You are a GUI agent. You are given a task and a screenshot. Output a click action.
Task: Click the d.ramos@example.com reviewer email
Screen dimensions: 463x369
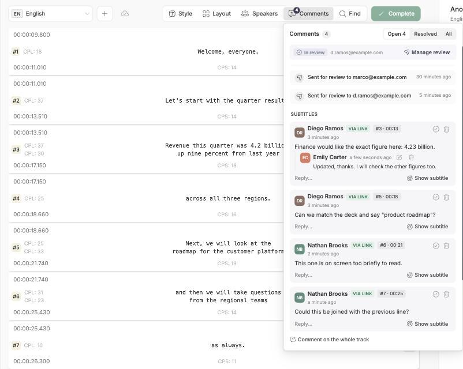[x=356, y=52]
